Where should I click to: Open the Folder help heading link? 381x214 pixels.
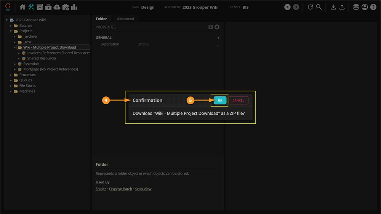[102, 164]
